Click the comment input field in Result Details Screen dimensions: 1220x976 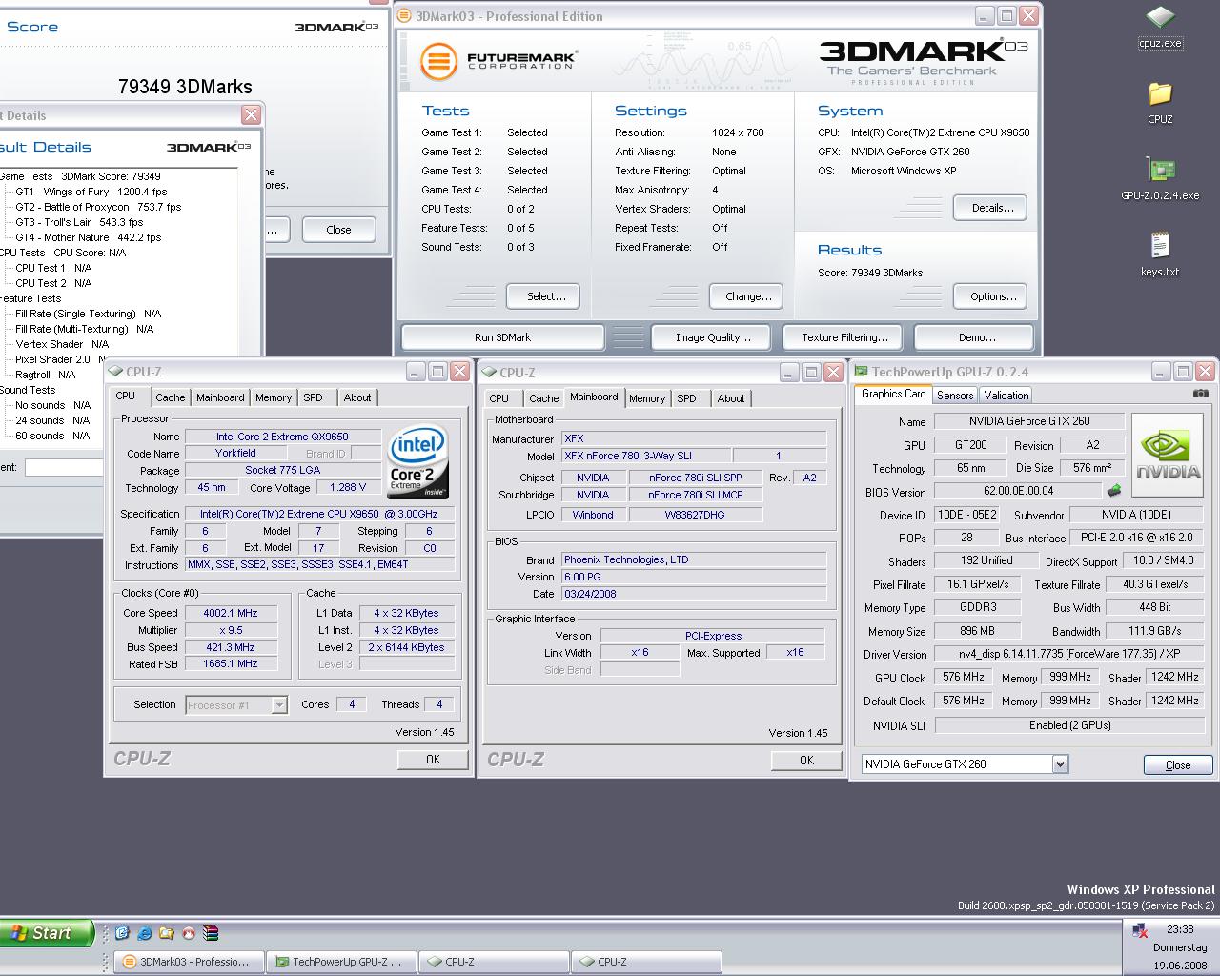coord(64,467)
